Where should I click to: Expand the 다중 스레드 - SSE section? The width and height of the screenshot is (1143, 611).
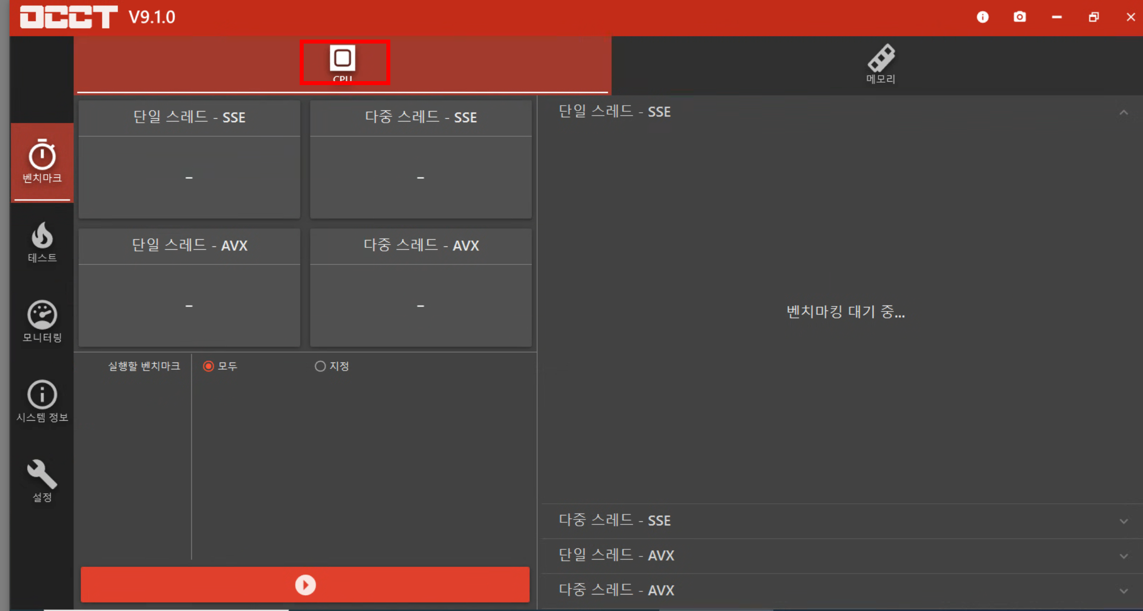[1123, 521]
